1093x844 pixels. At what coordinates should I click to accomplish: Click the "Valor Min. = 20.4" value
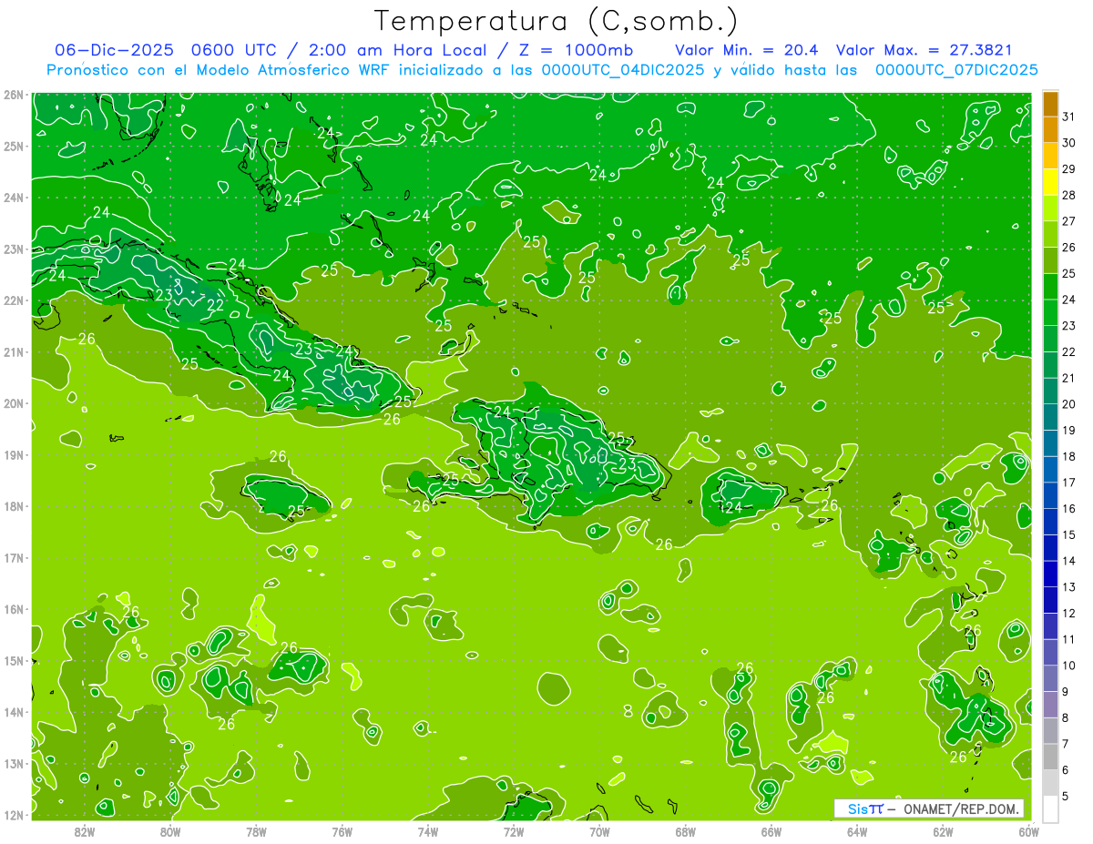pyautogui.click(x=748, y=50)
